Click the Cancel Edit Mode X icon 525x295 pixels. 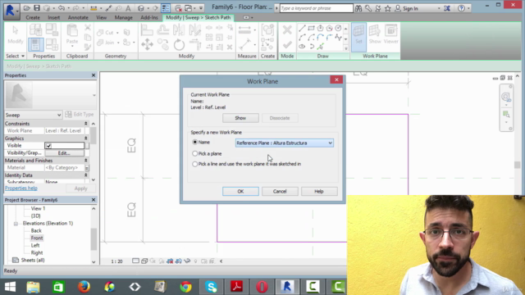(287, 30)
